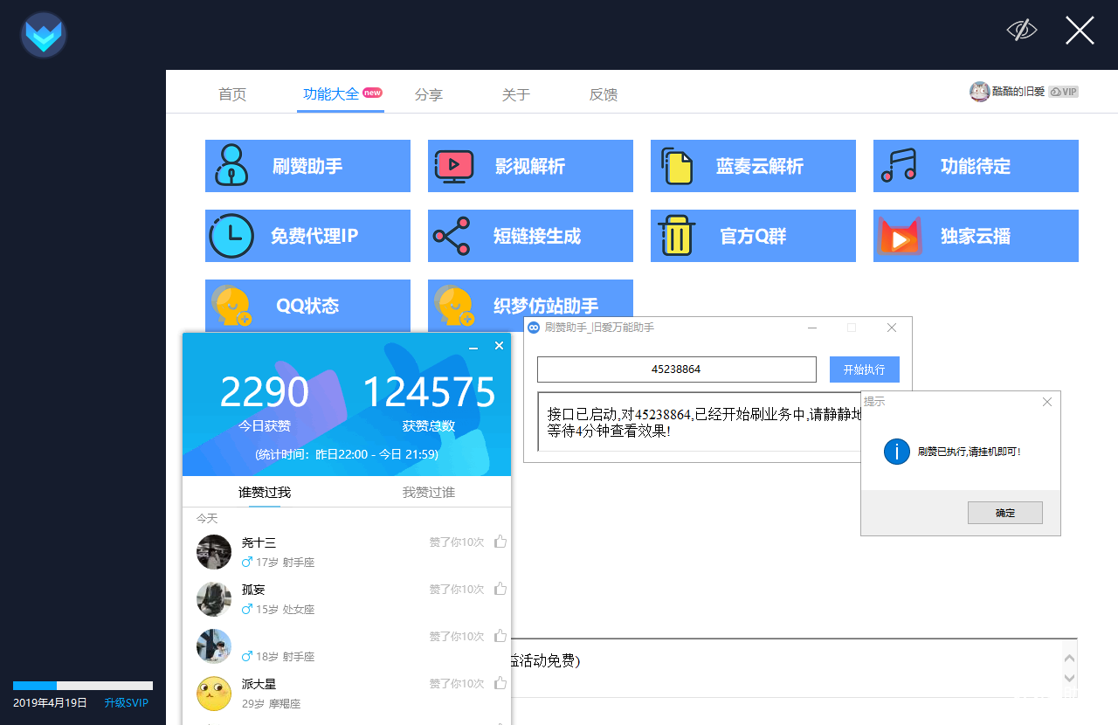Close the likes statistics popup

point(500,346)
